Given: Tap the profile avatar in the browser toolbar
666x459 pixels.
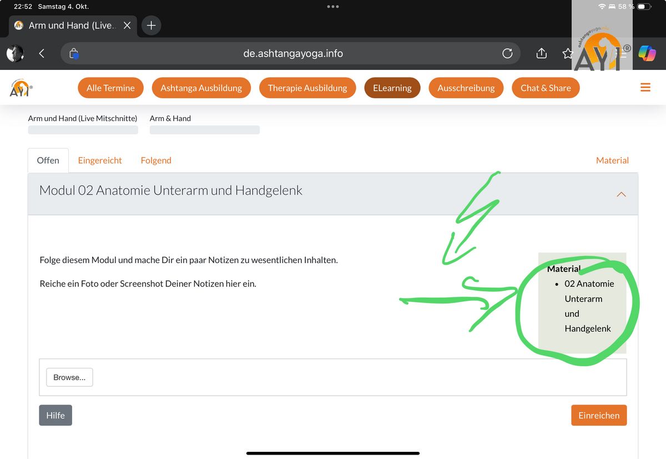Looking at the screenshot, I should (x=15, y=53).
